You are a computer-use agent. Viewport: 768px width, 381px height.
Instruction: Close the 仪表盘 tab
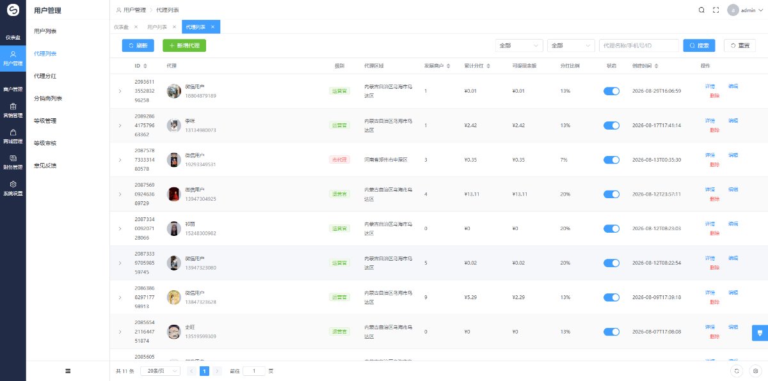[136, 27]
